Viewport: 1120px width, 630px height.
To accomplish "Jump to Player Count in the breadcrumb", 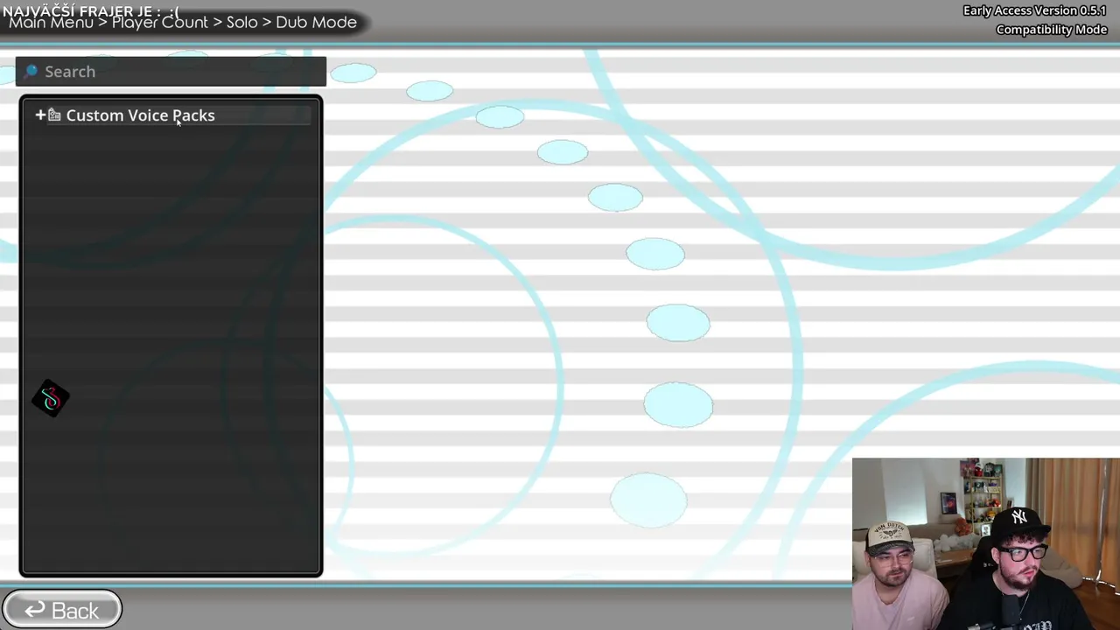I will coord(160,23).
